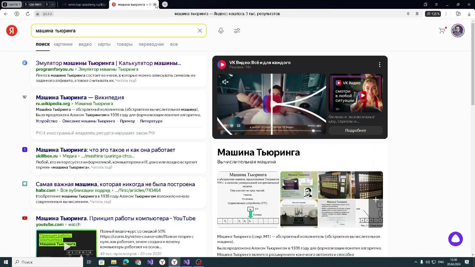Open the taskbar clock and date
The width and height of the screenshot is (475, 267).
pos(453,262)
